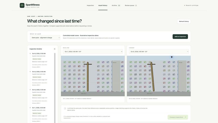Click the 'Inspection timeline' panel title

[36, 49]
